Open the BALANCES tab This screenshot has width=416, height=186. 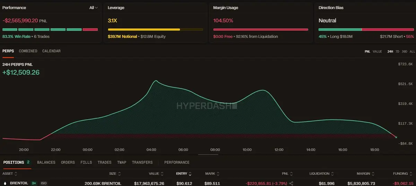[x=46, y=162]
